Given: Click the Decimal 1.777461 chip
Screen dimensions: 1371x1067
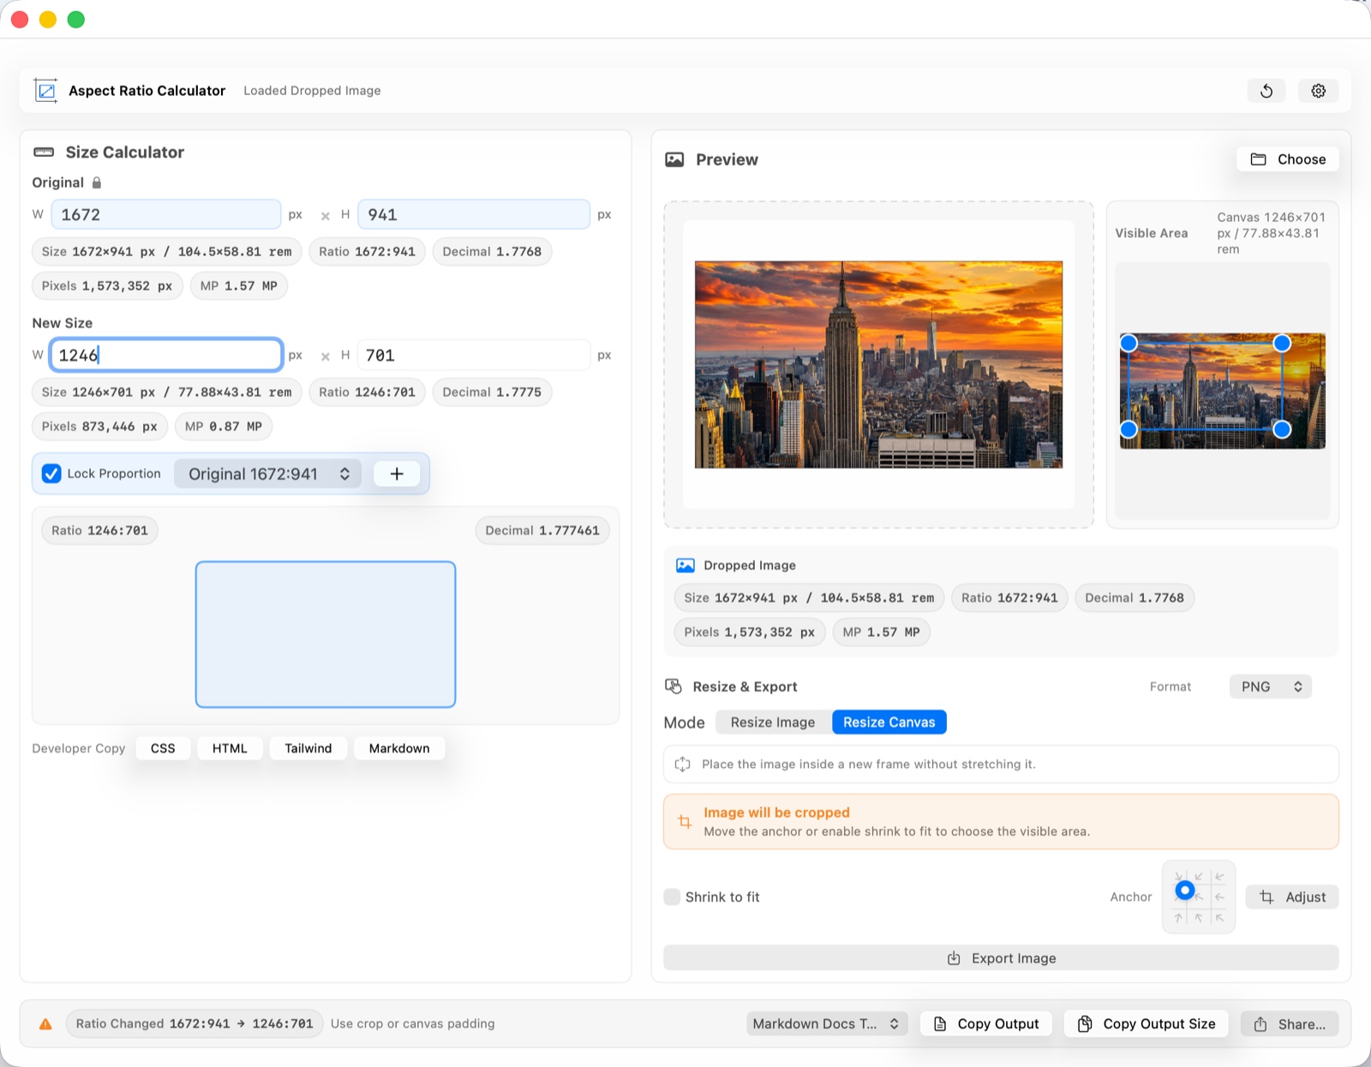Looking at the screenshot, I should [x=542, y=531].
